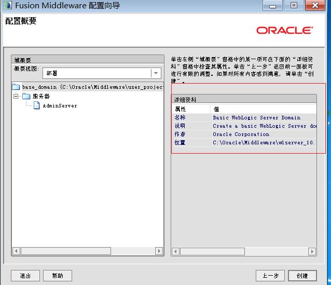Click the 作者 property cell

click(x=191, y=134)
